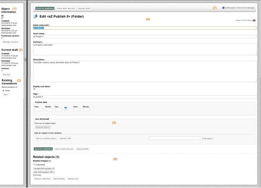
Task: Click the Publish date Minute field
Action: (x=87, y=109)
